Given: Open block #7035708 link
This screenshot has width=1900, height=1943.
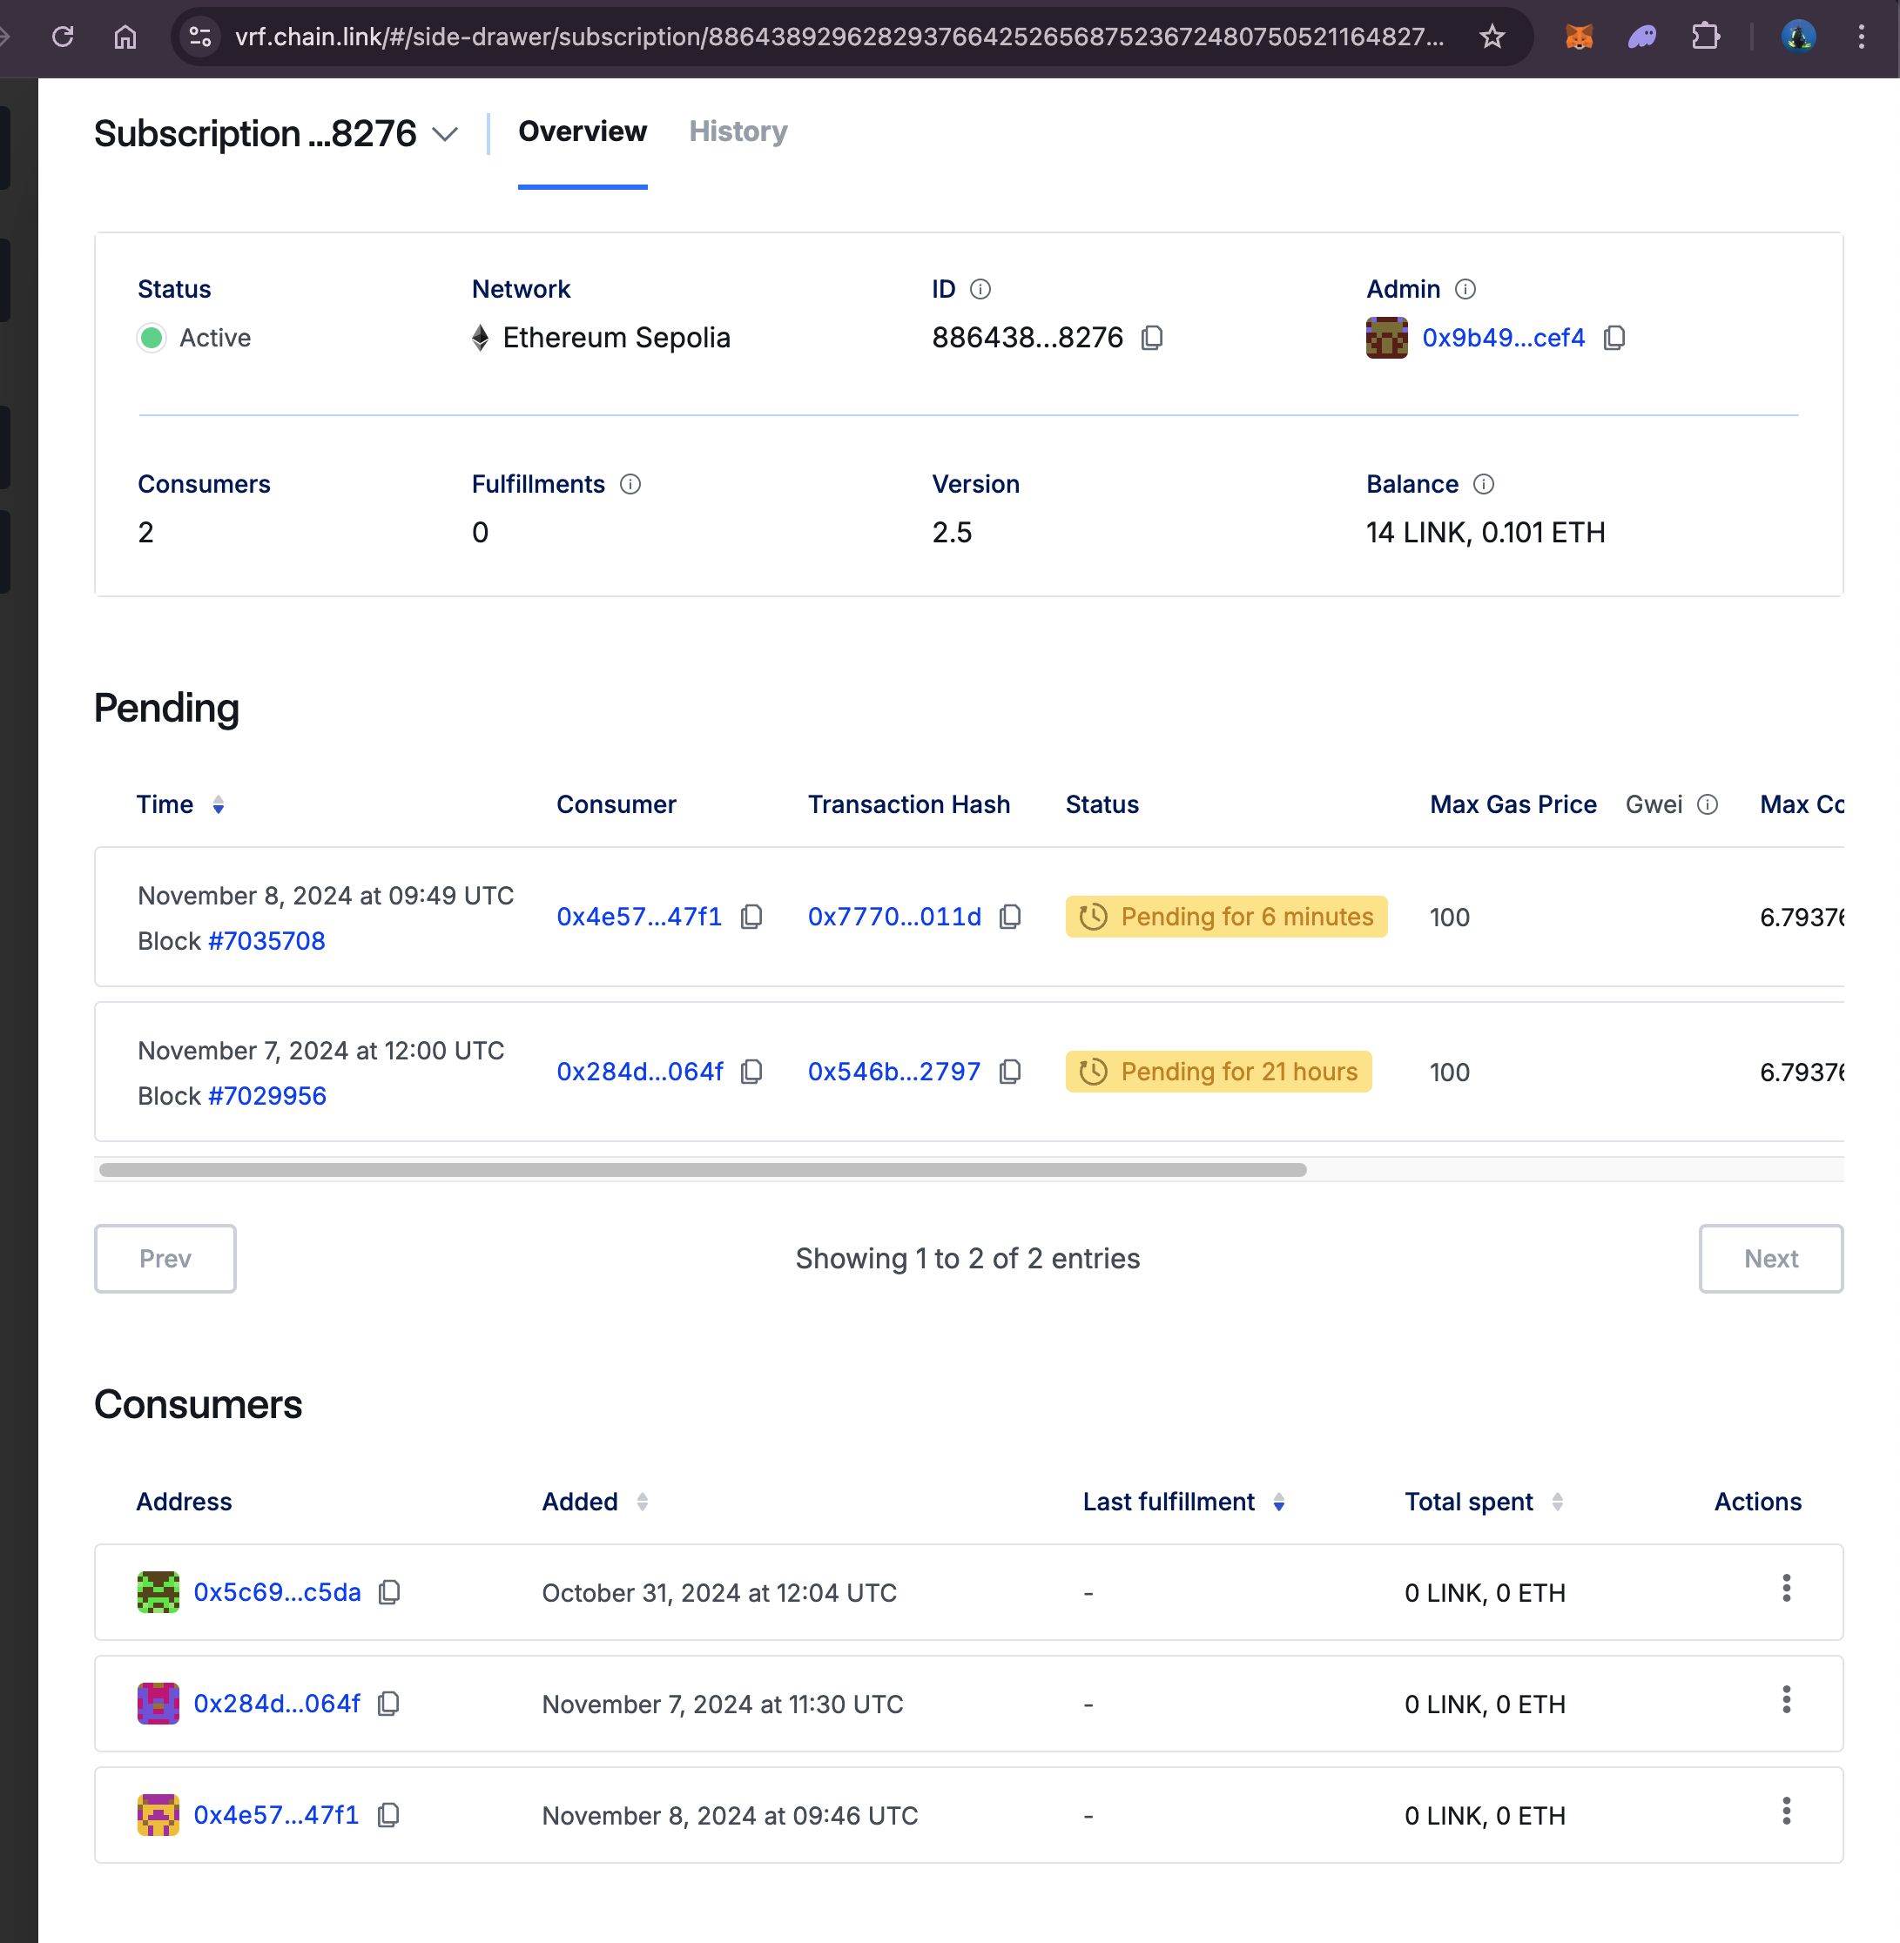Looking at the screenshot, I should coord(266,942).
